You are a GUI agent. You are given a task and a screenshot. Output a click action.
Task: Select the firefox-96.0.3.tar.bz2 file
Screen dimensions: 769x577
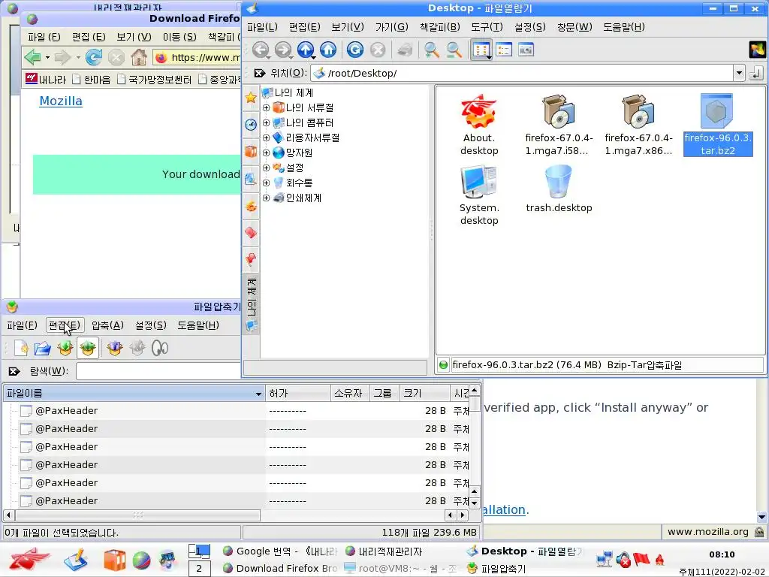[717, 125]
